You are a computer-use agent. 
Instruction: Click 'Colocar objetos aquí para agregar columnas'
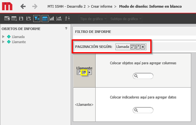(143, 63)
